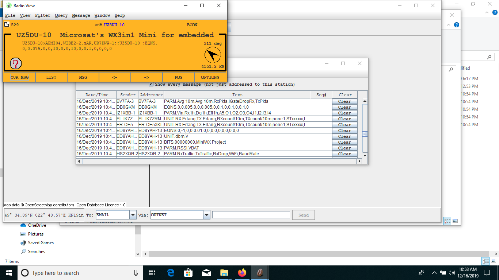This screenshot has height=280, width=499.
Task: Click the Java coffee bean taskbar icon
Action: 260,273
